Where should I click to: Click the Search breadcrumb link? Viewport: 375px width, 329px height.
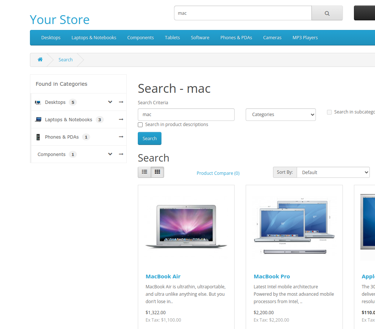pyautogui.click(x=65, y=60)
